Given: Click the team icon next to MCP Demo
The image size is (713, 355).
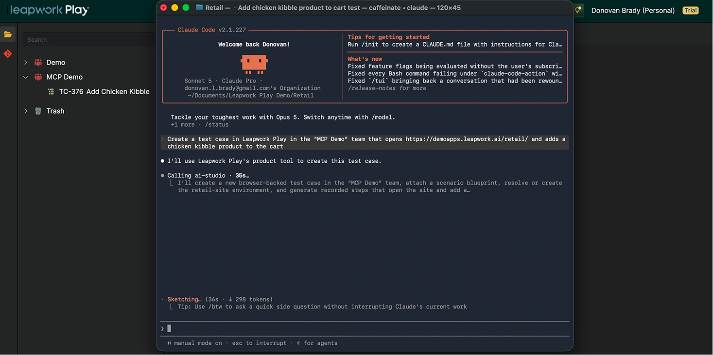Looking at the screenshot, I should pyautogui.click(x=38, y=77).
